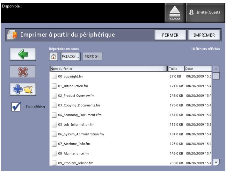This screenshot has width=226, height=172.
Task: Select file name 07_Machine_Info.fm
Action: click(74, 144)
